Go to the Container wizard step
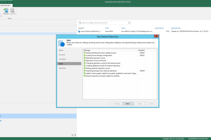The width and height of the screenshot is (211, 140). pos(62,59)
